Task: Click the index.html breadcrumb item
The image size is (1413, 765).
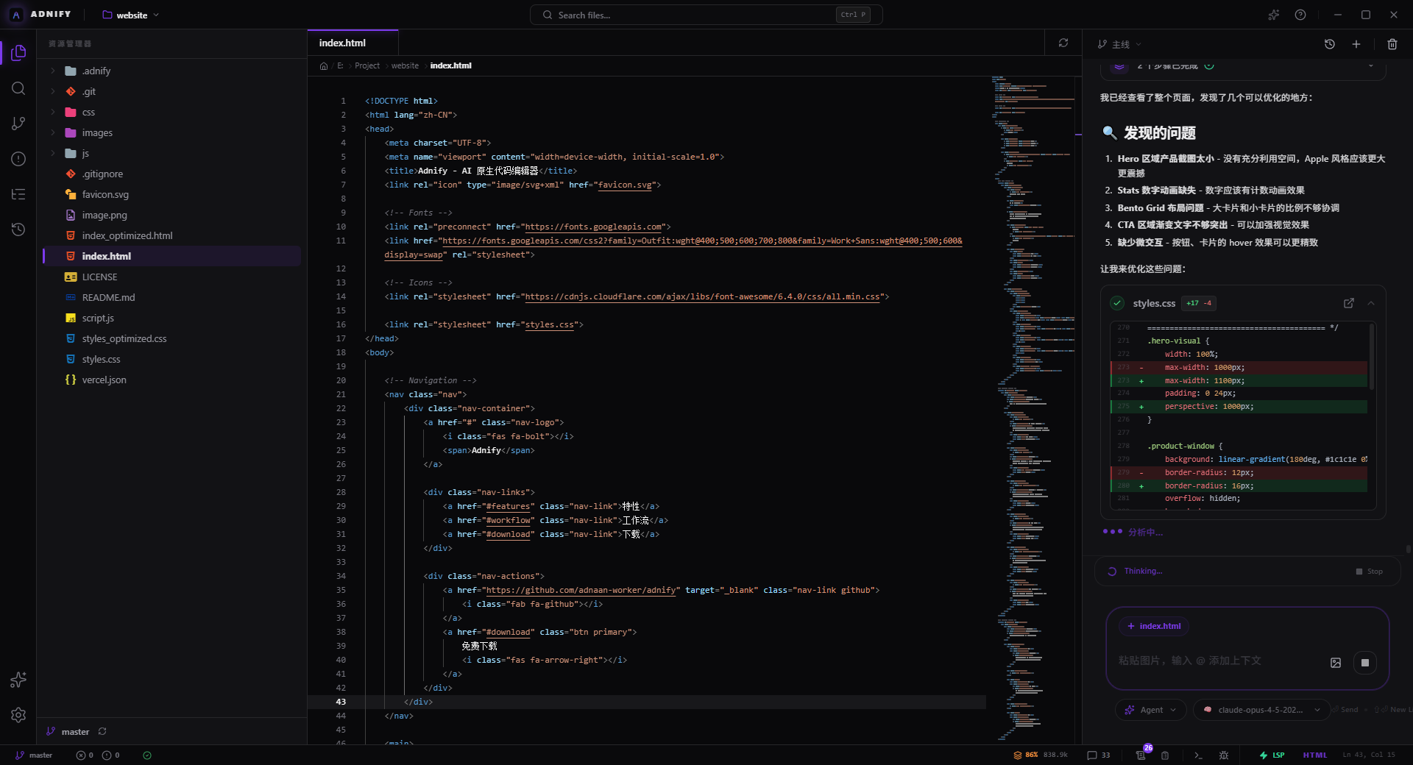Action: coord(451,65)
